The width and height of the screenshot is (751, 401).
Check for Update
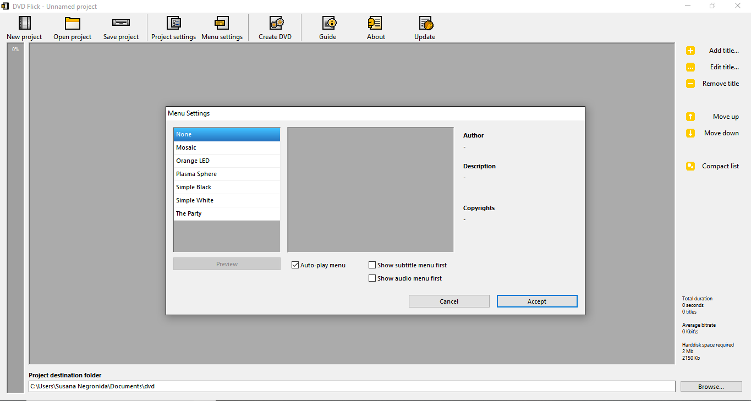(x=424, y=26)
